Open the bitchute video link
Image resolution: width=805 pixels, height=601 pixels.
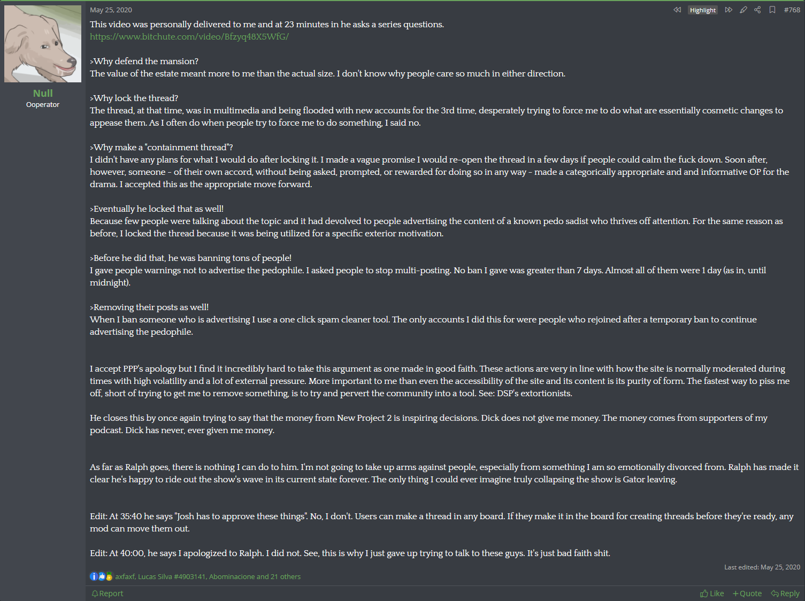[x=189, y=37]
